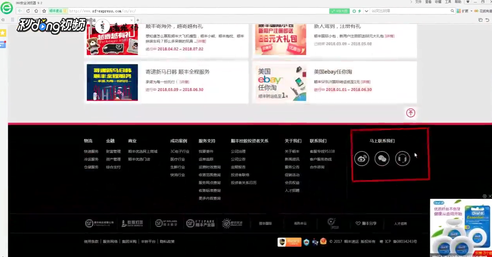Click footer link 人才招聘 under 关于我们
492x257 pixels.
coord(292,191)
